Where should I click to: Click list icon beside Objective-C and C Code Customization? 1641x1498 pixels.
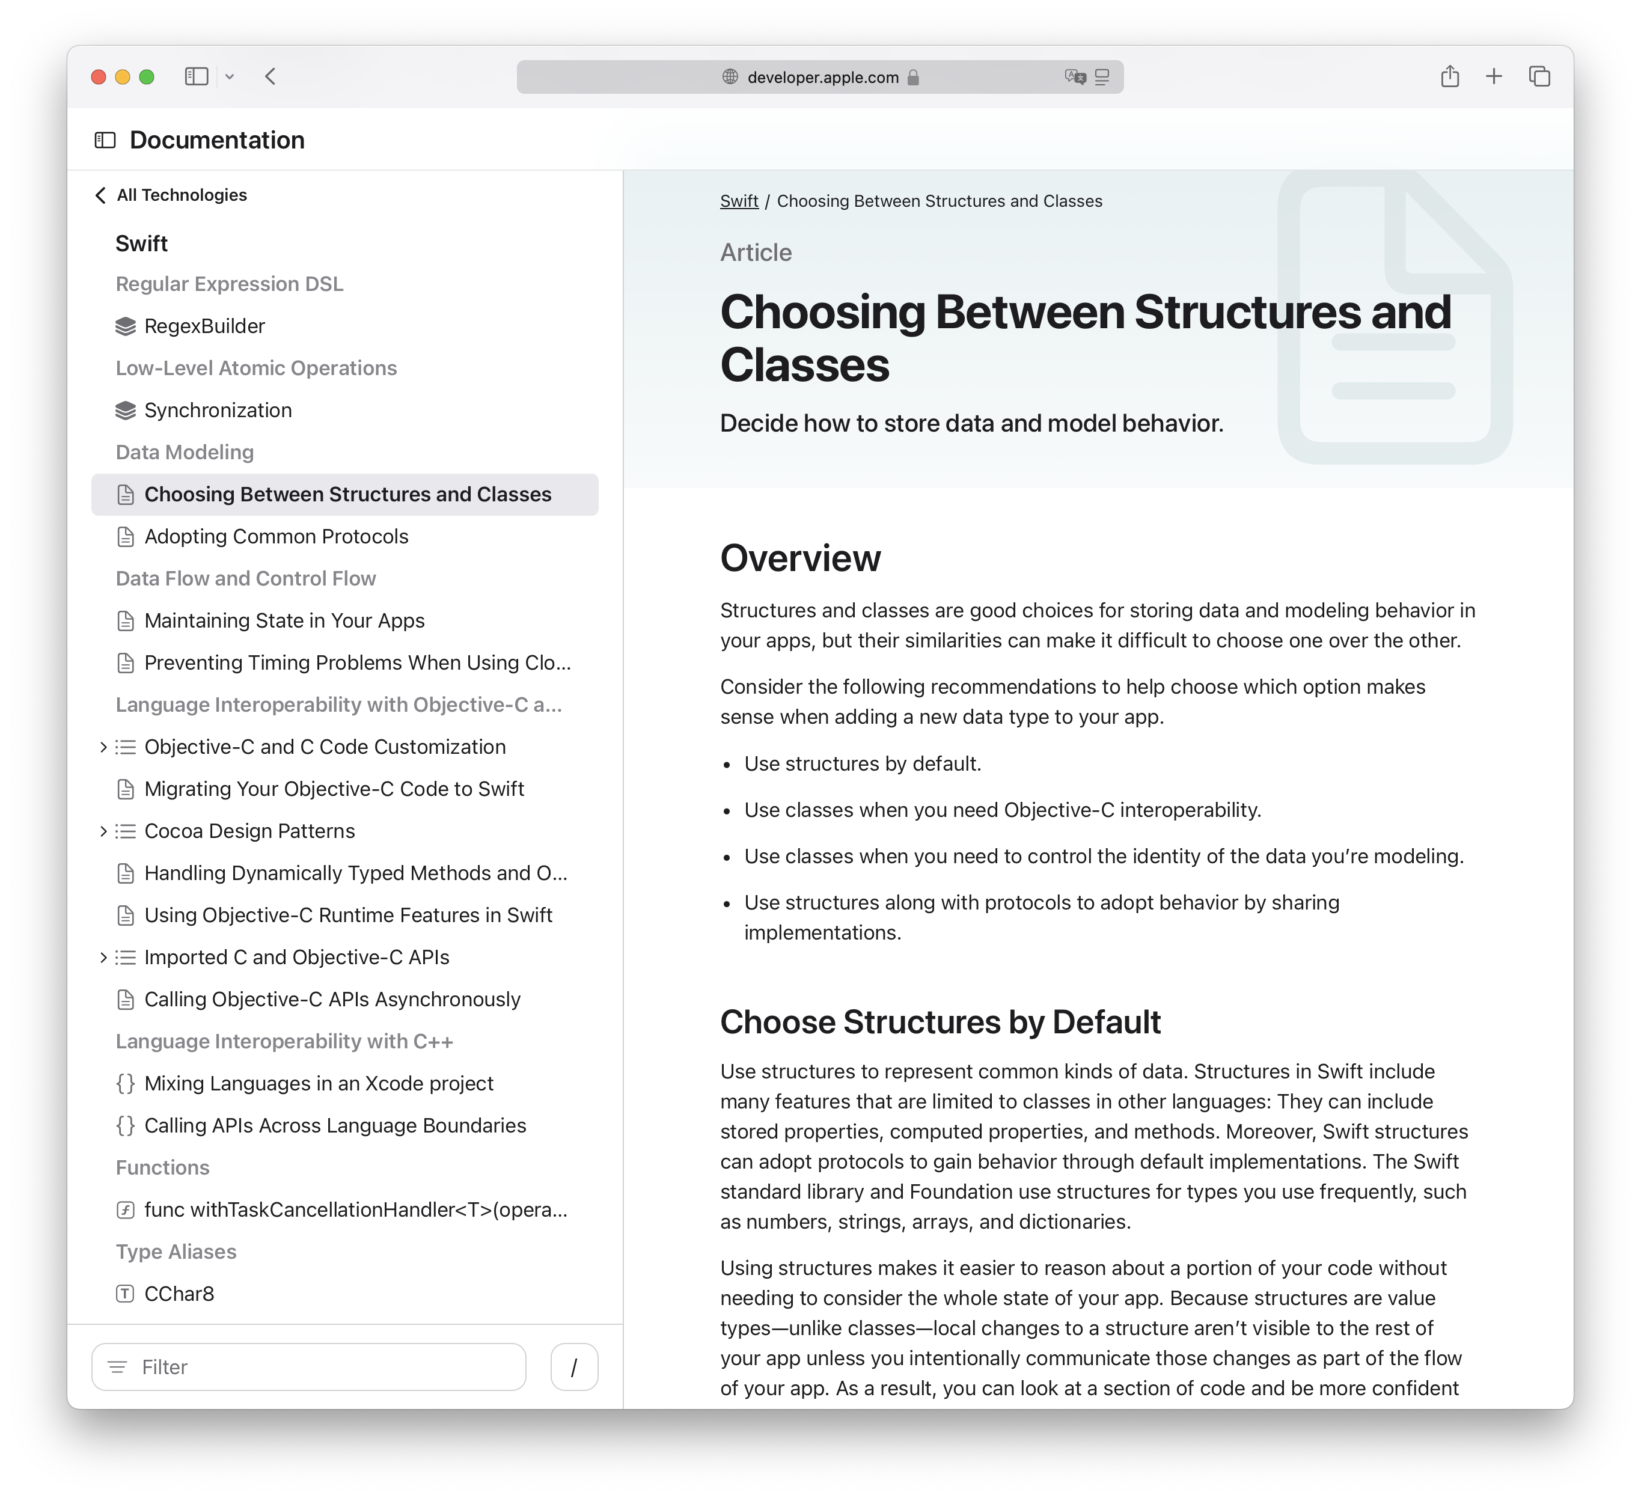126,747
